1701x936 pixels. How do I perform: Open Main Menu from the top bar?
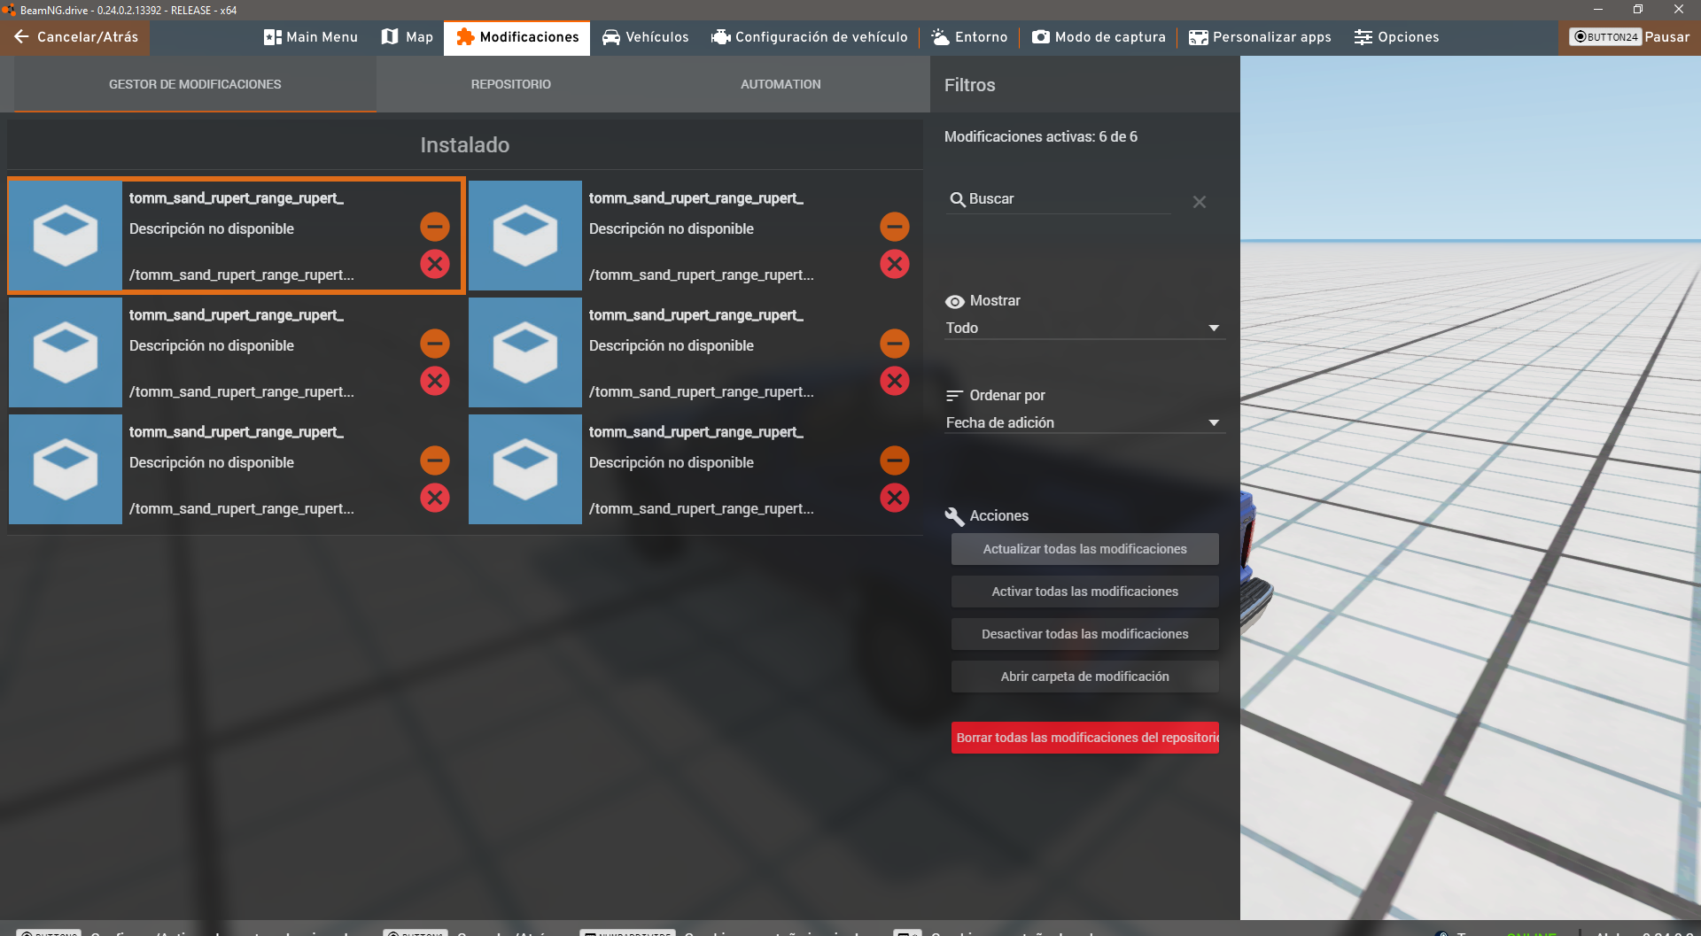311,37
